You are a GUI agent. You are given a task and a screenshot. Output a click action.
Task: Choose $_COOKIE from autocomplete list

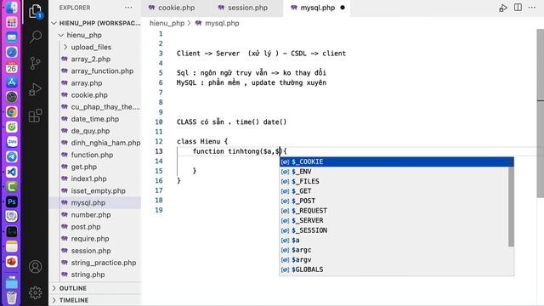coord(397,161)
